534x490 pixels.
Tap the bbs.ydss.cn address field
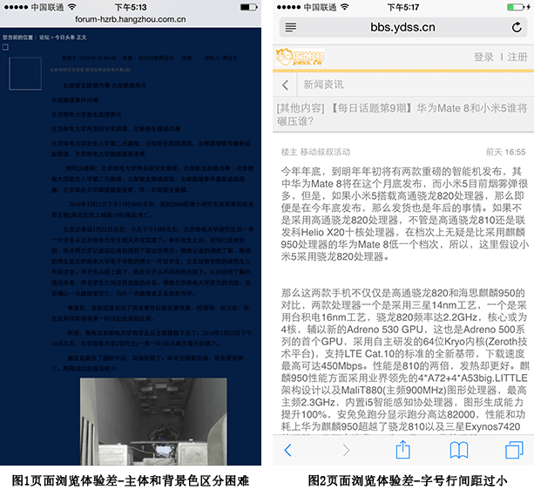[402, 27]
